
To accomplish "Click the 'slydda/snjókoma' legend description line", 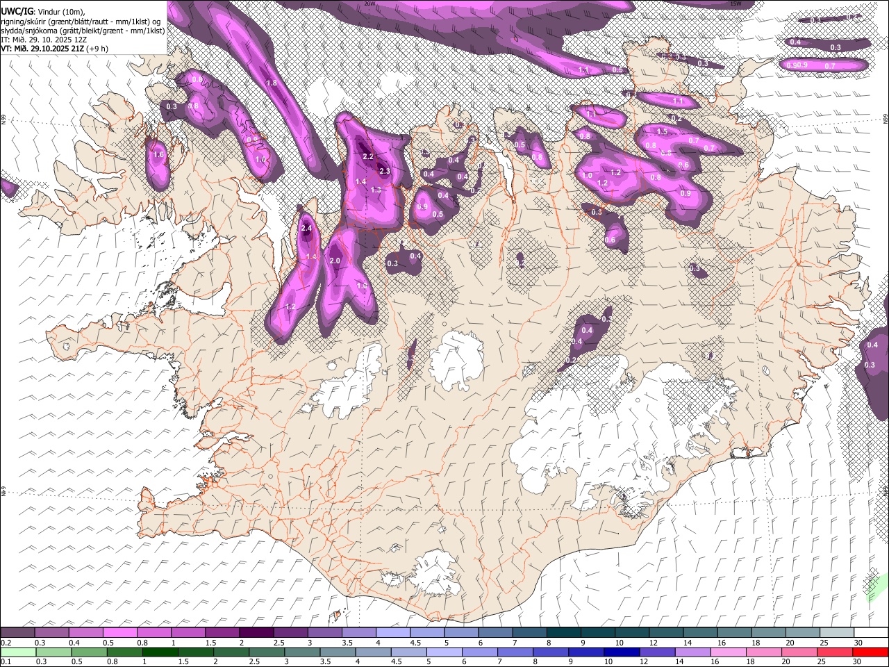I will point(83,31).
